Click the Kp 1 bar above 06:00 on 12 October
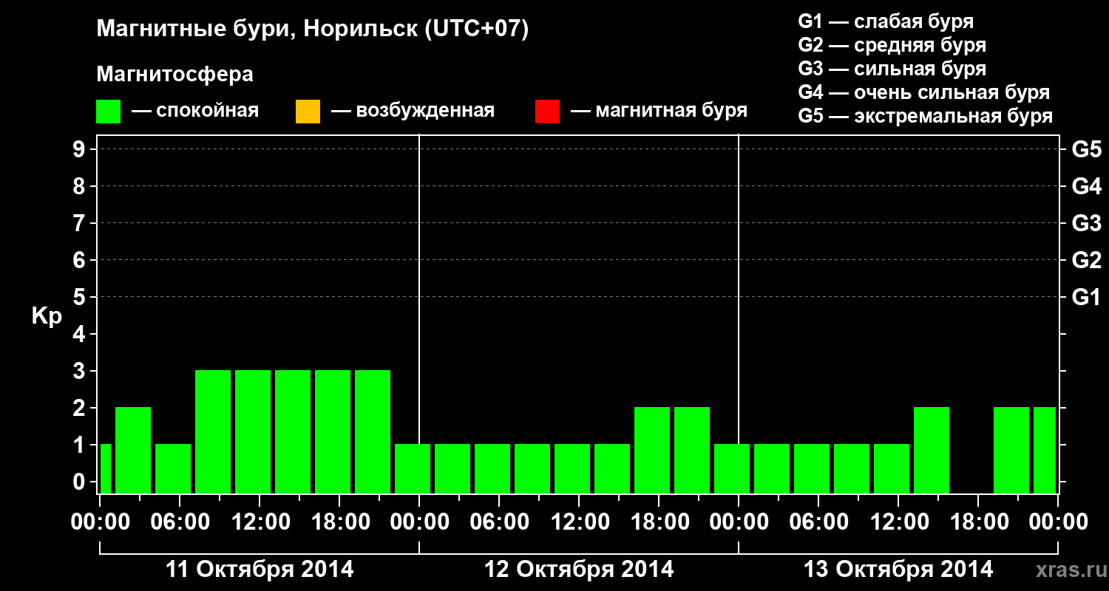1109x591 pixels. tap(492, 468)
